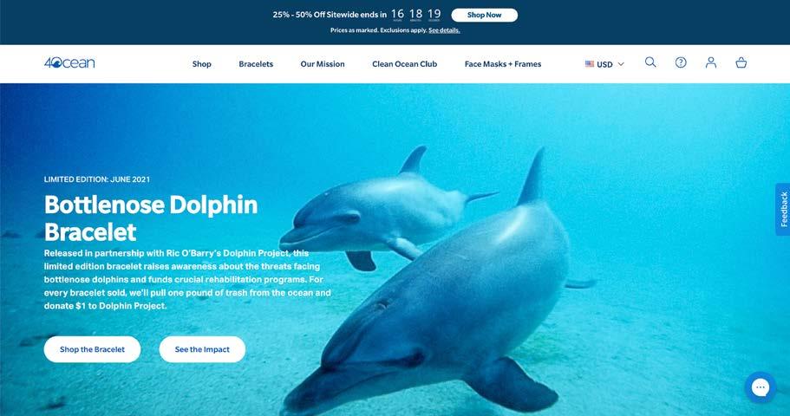Image resolution: width=790 pixels, height=416 pixels.
Task: Click the Shop Now banner button
Action: (x=484, y=15)
